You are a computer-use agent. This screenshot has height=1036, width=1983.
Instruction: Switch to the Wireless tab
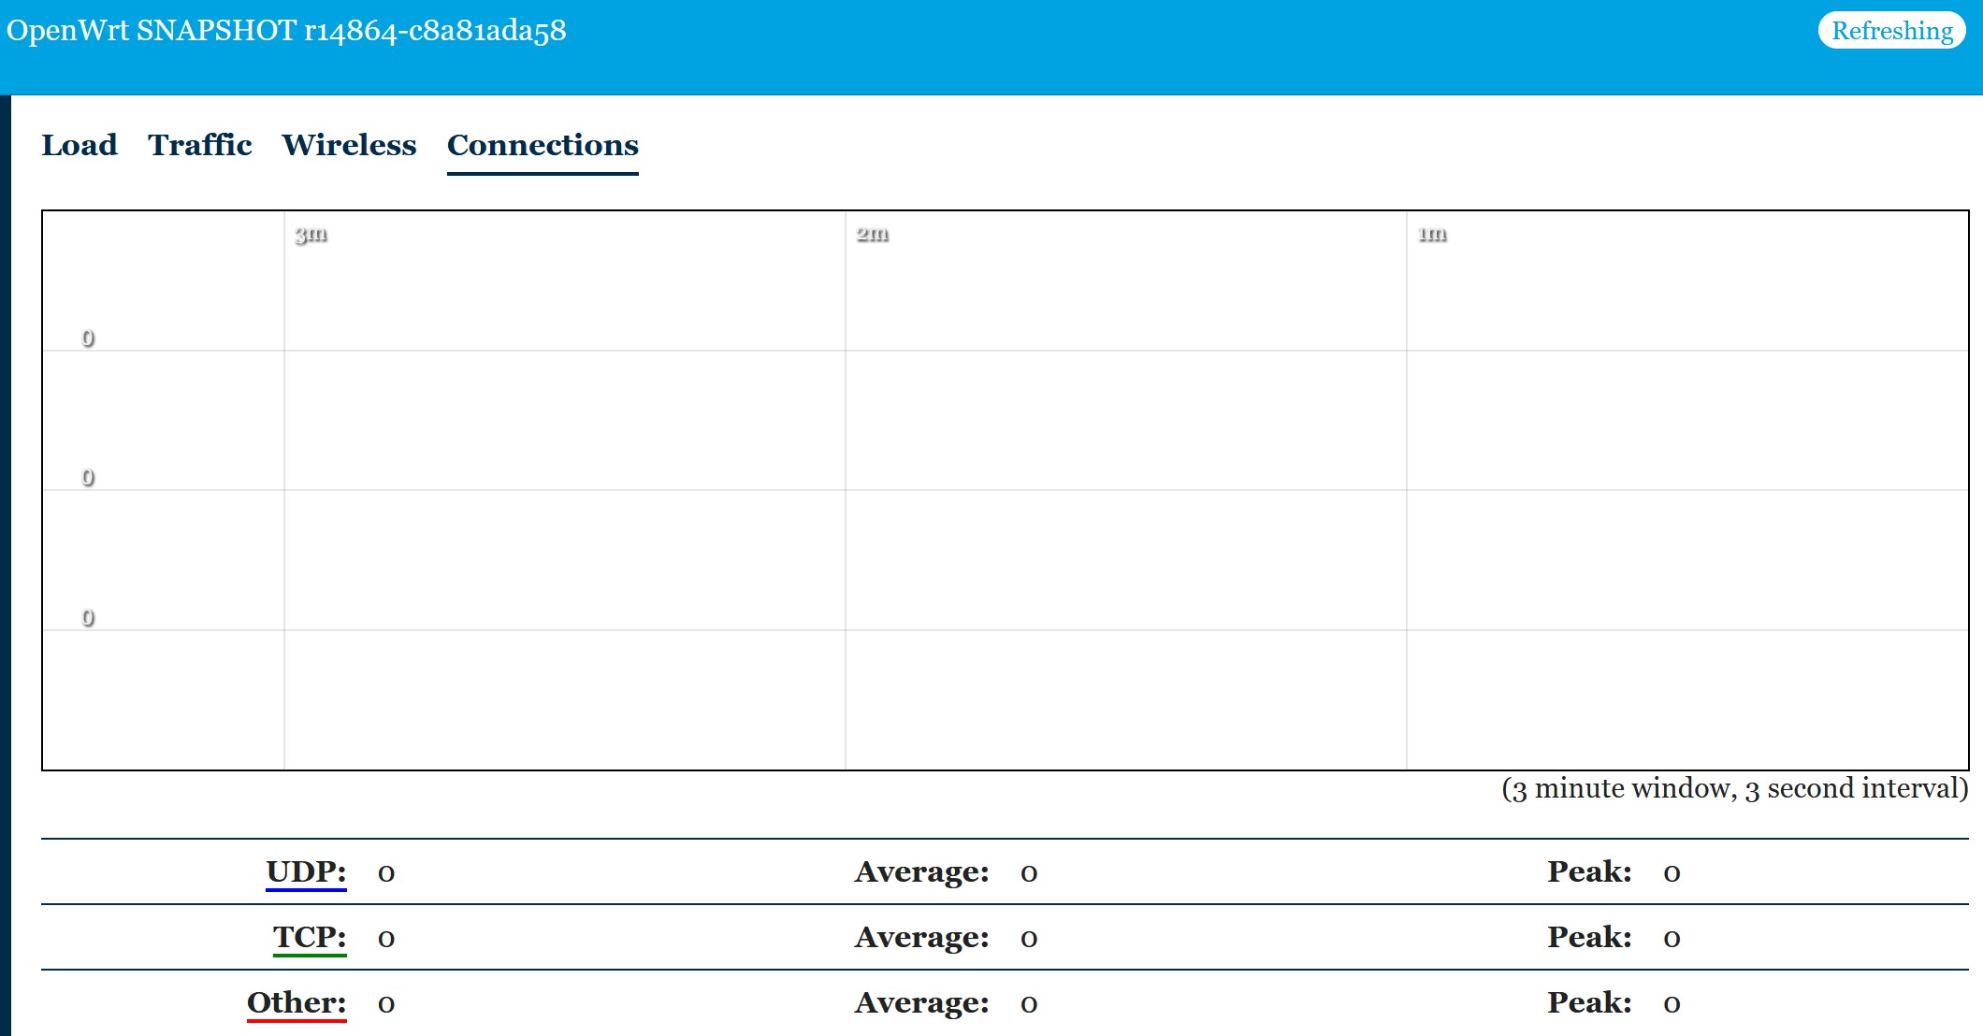(x=350, y=145)
